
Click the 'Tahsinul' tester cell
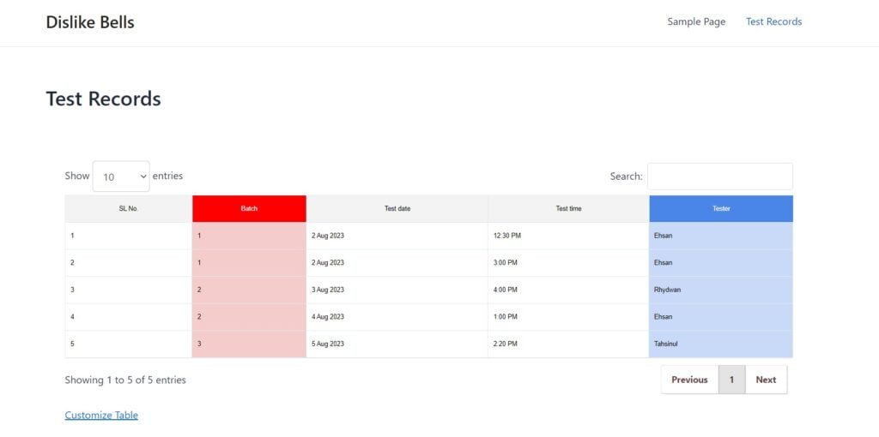pos(721,344)
